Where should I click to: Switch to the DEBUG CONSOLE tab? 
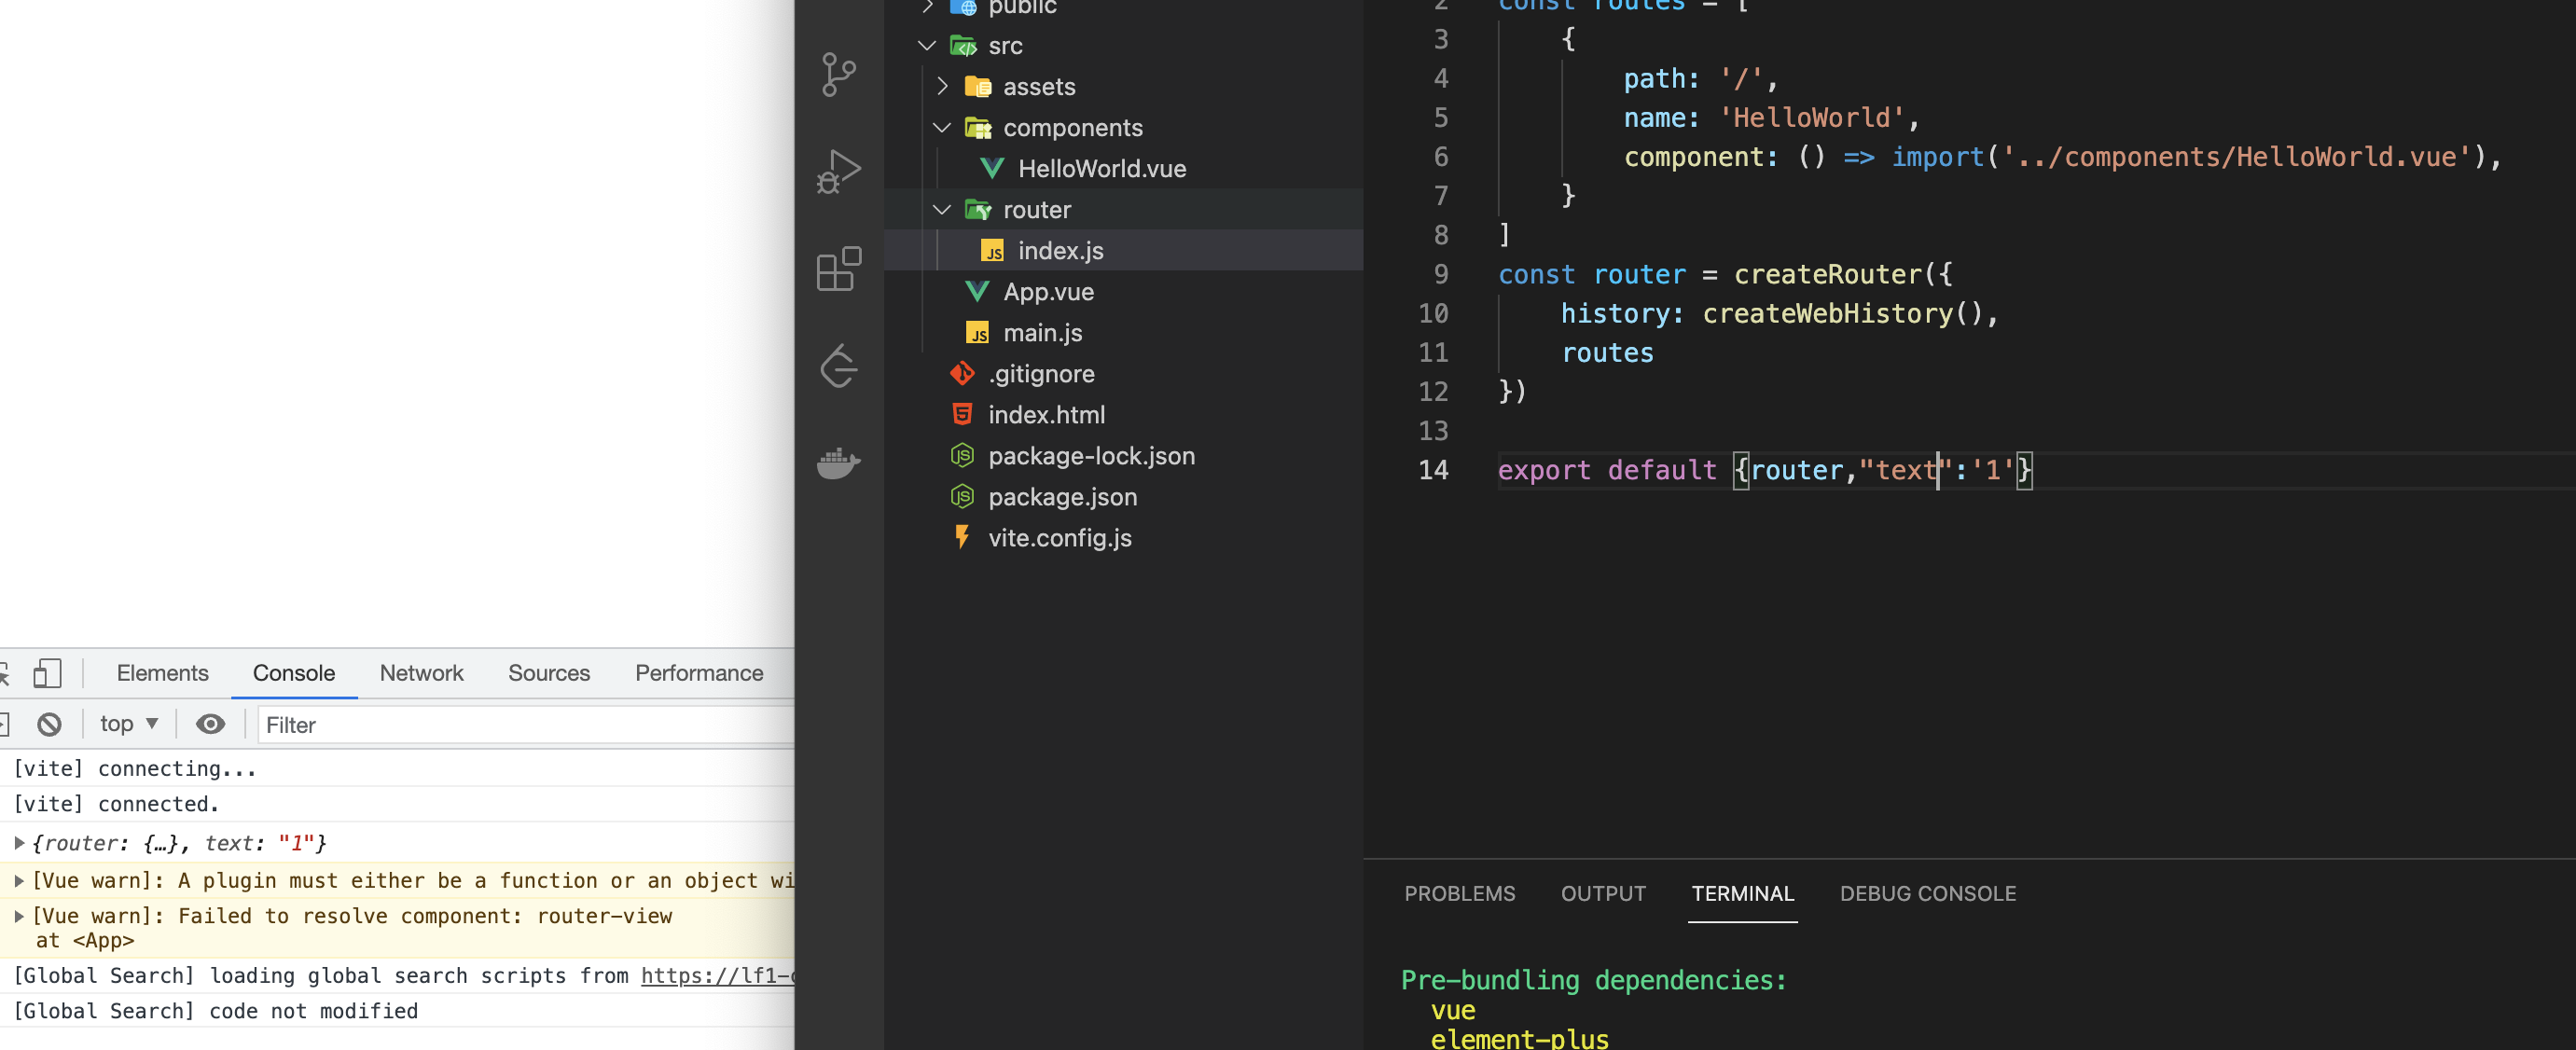click(x=1927, y=894)
